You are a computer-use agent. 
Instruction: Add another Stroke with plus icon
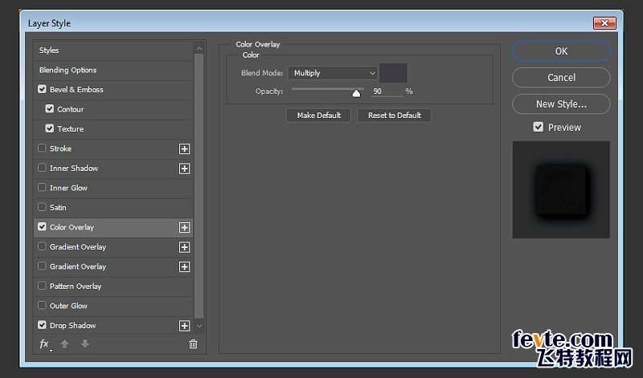[x=185, y=148]
